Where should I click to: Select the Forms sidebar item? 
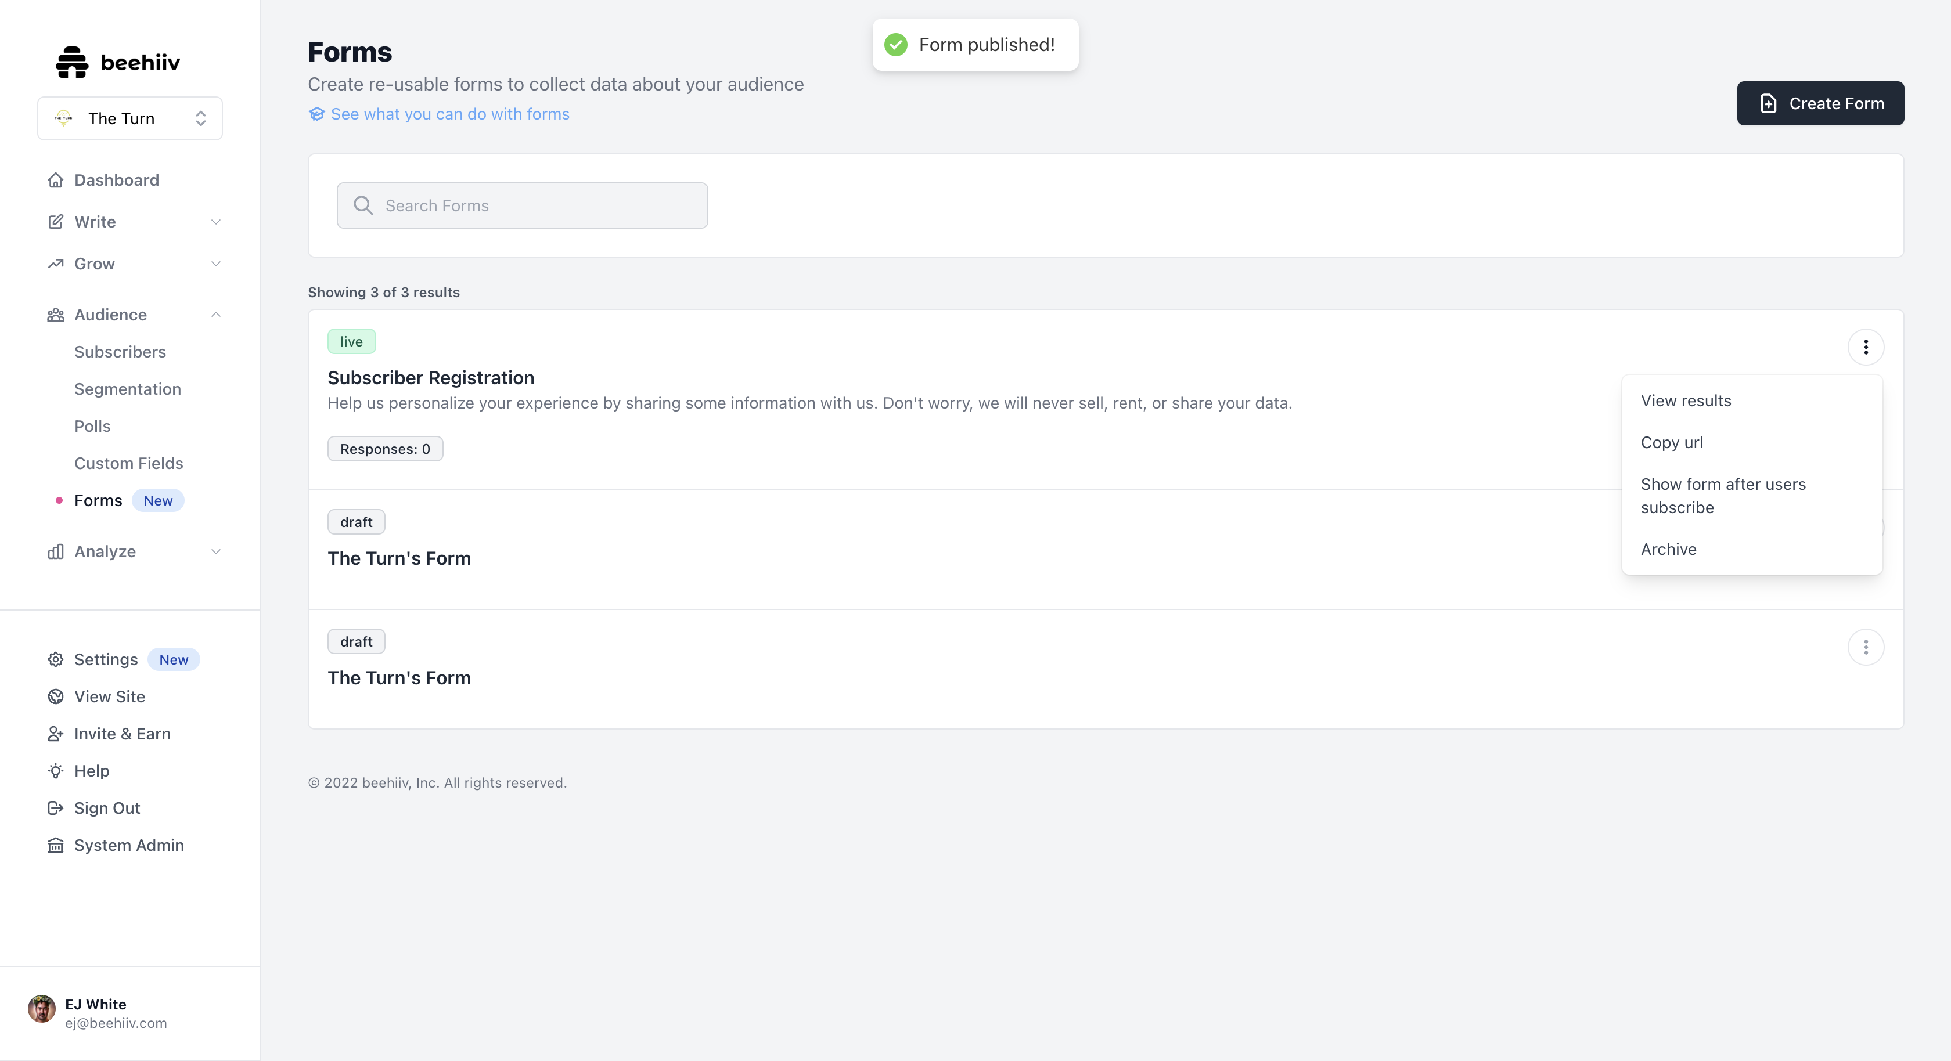(x=98, y=500)
